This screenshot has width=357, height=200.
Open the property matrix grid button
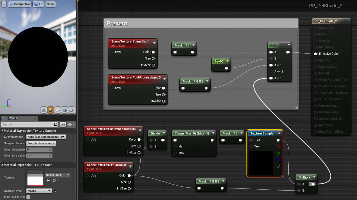(63, 124)
